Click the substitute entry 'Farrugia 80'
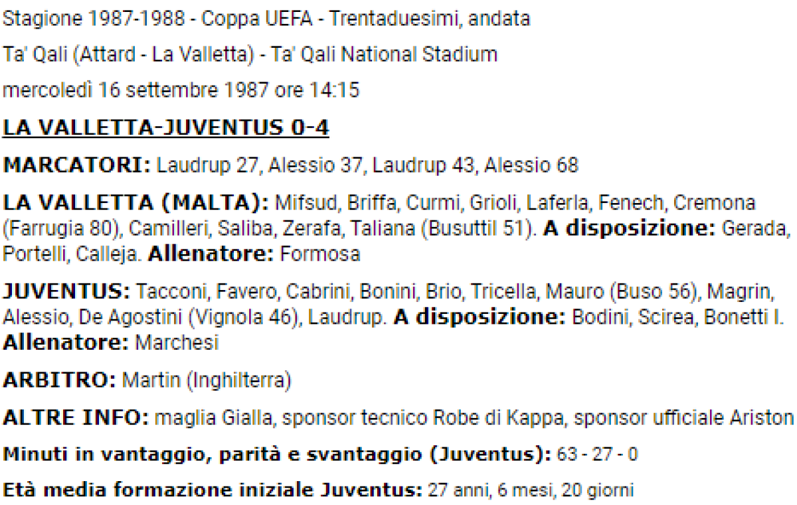 (61, 229)
